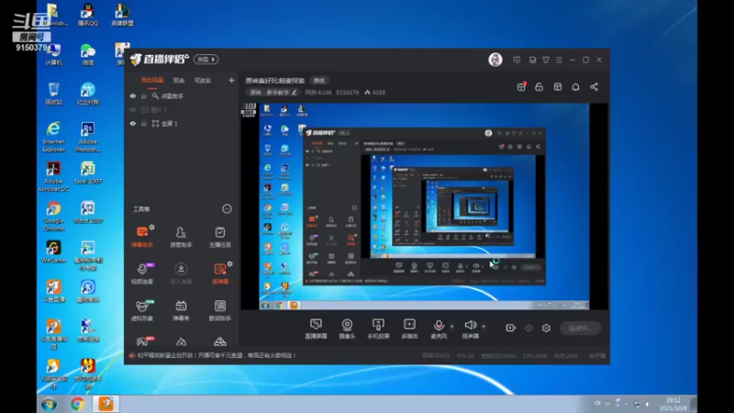
Task: Expand the microphone options arrow
Action: (x=451, y=326)
